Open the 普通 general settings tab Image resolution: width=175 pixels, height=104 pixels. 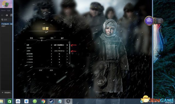click(x=31, y=38)
